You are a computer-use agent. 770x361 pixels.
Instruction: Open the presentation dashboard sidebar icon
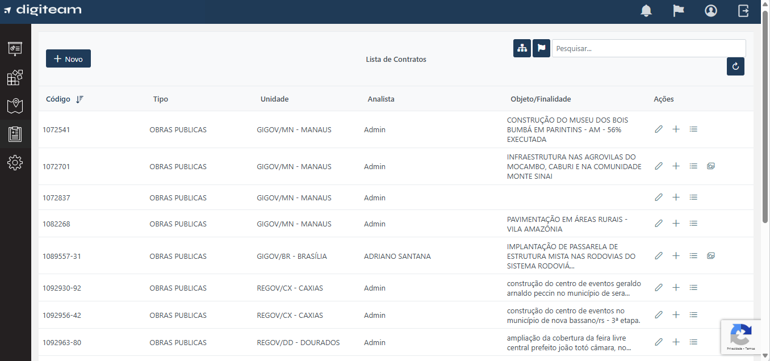[x=15, y=49]
